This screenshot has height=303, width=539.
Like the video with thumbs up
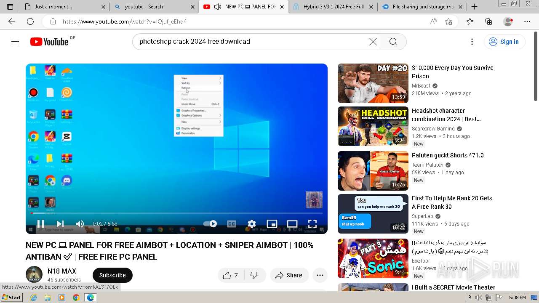click(x=231, y=275)
